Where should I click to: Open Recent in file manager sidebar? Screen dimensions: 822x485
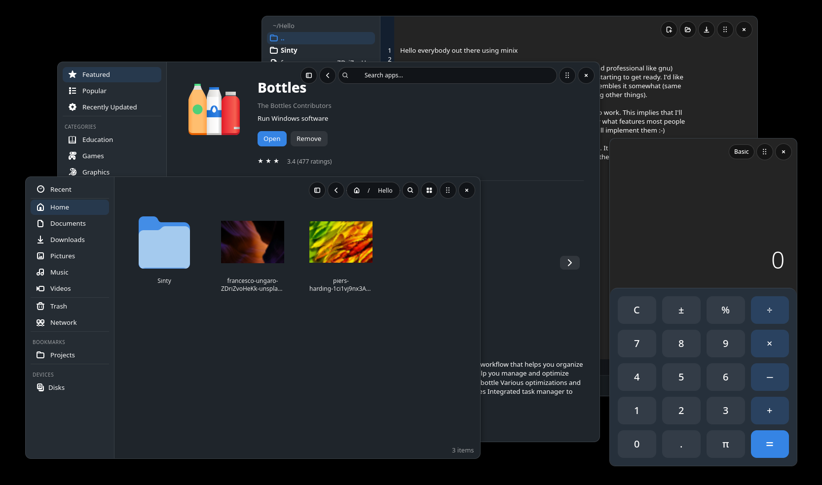[x=70, y=189]
